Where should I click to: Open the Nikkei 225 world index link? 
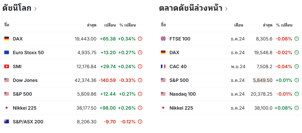click(25, 108)
